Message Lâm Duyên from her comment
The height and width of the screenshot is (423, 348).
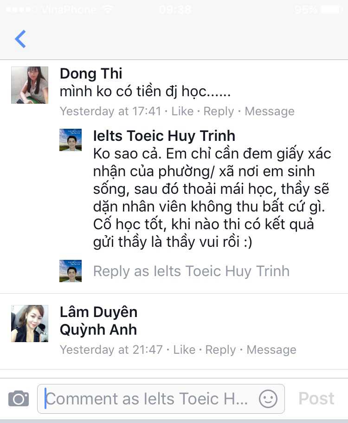[x=271, y=350]
